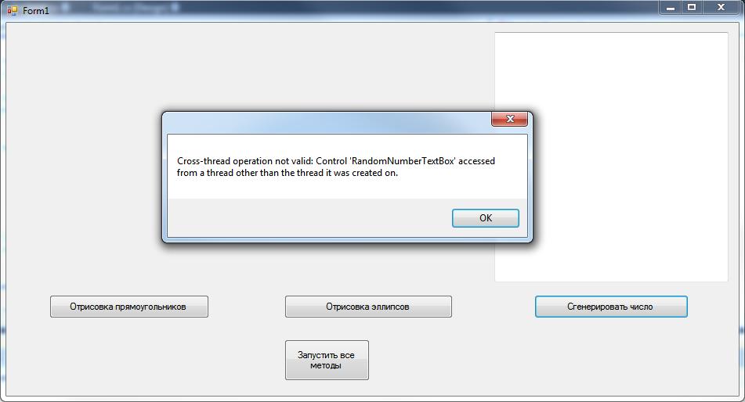Viewport: 745px width, 402px height.
Task: Click the Отрисовка эллипсов button
Action: [x=368, y=307]
